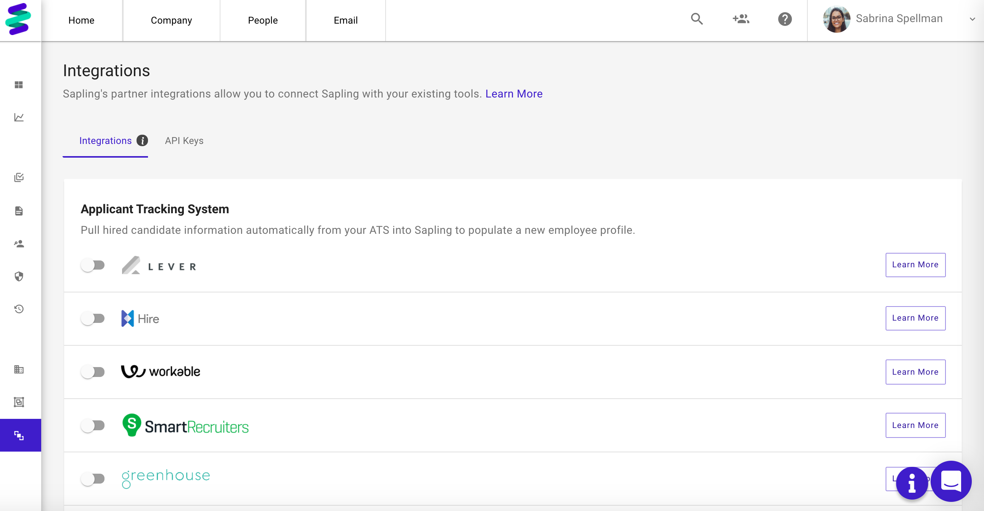Open the People menu
Viewport: 984px width, 511px height.
click(x=263, y=20)
